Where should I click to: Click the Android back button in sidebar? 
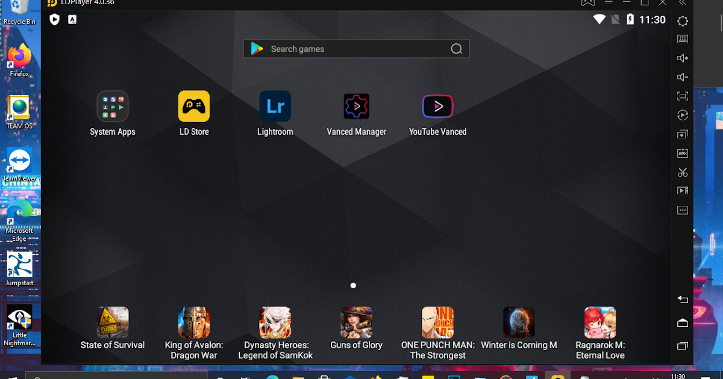[683, 299]
